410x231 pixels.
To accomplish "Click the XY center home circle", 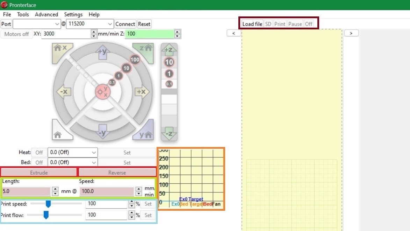I will [102, 92].
